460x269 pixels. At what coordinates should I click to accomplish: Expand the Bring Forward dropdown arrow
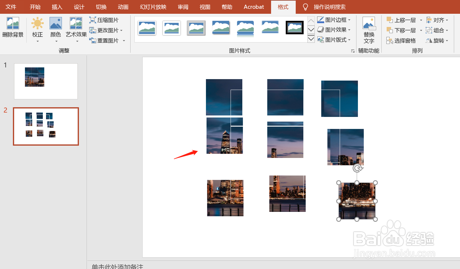(421, 20)
